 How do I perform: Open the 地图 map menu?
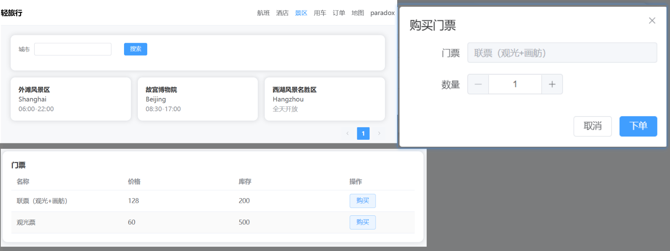[358, 13]
